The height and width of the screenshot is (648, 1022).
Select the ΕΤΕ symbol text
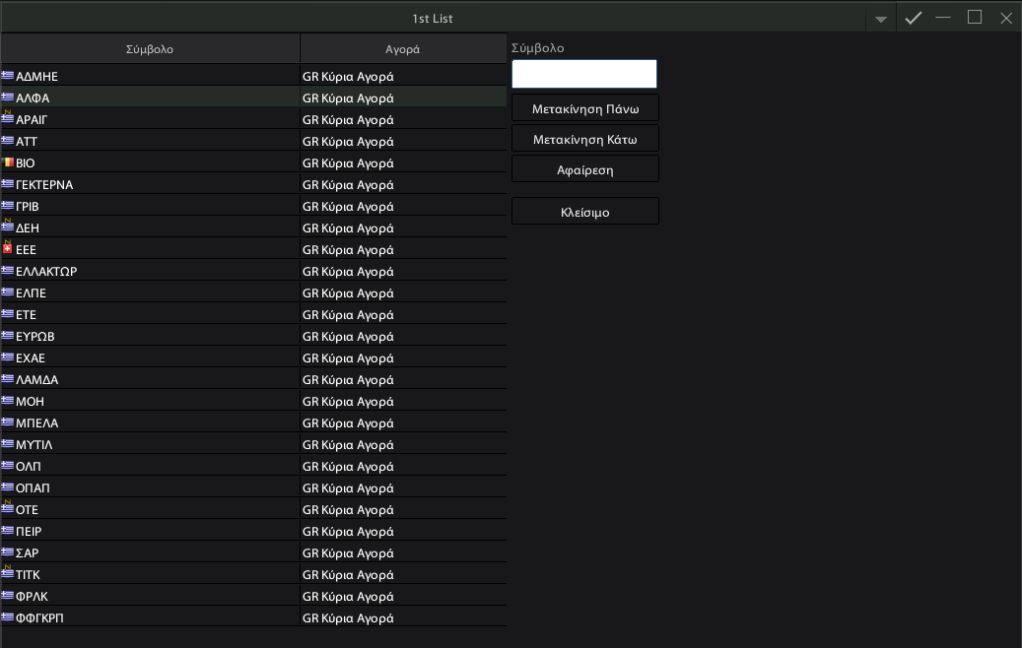click(26, 314)
